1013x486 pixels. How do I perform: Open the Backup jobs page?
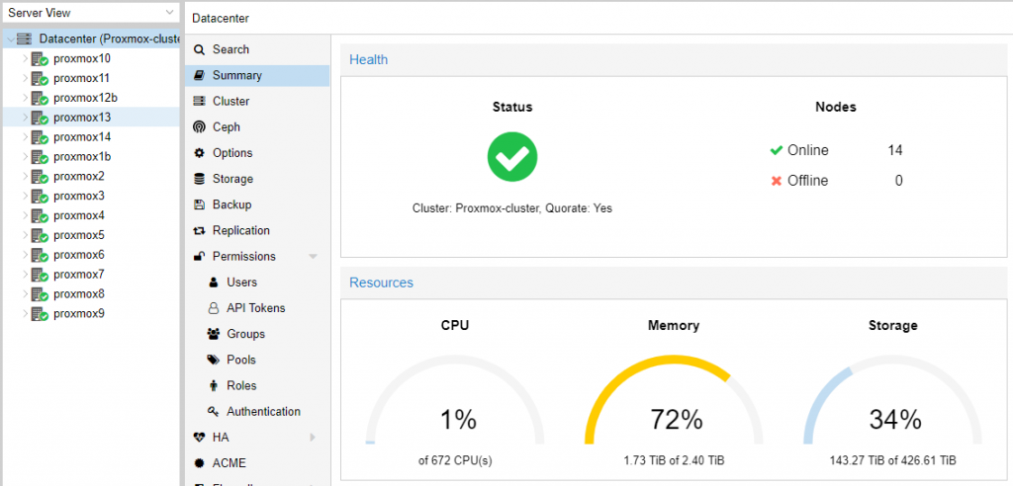257,204
